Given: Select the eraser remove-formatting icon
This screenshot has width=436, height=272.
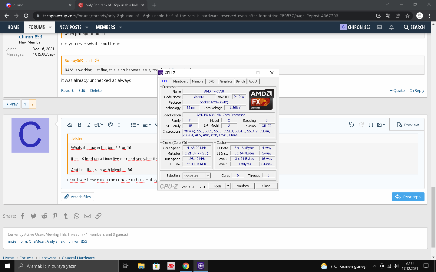Looking at the screenshot, I should click(x=70, y=125).
